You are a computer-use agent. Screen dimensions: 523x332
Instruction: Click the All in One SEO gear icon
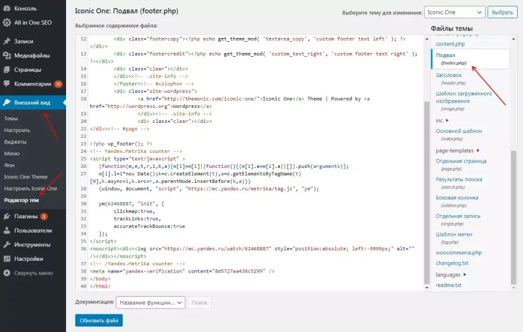click(7, 23)
